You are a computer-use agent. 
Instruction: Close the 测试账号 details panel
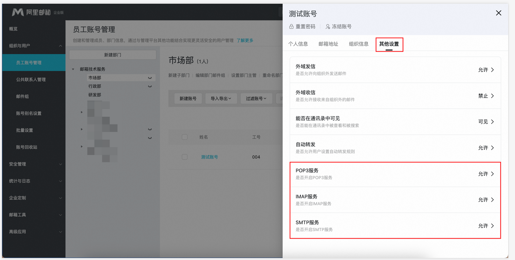pyautogui.click(x=498, y=13)
